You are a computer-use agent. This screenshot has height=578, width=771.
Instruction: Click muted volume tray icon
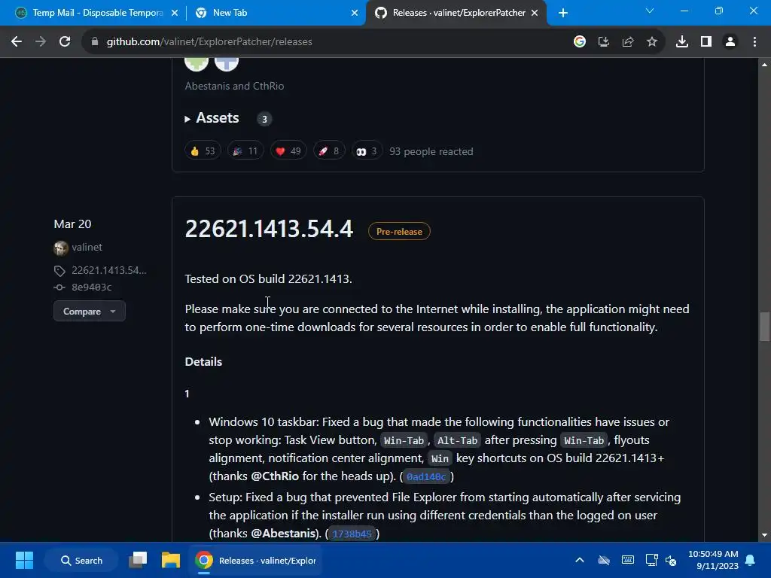coord(671,560)
